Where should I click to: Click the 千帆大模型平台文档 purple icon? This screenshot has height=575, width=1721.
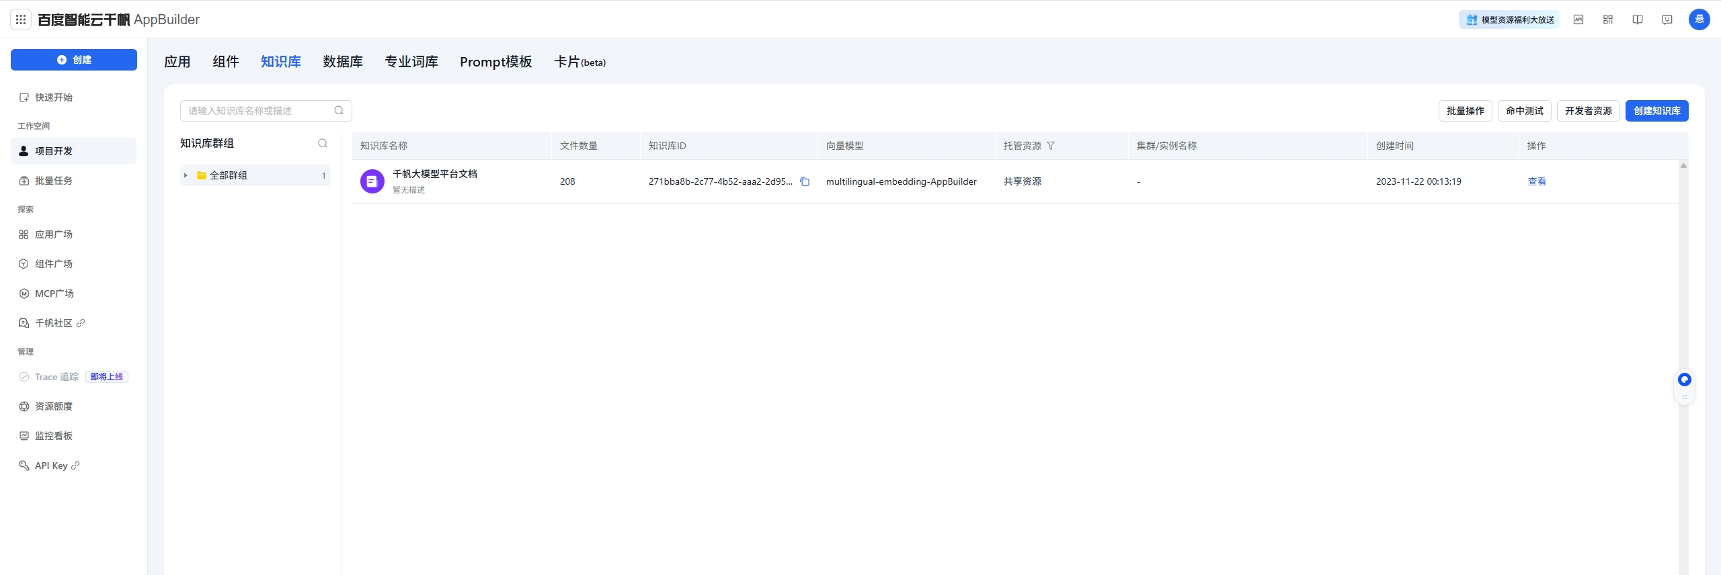(x=372, y=181)
